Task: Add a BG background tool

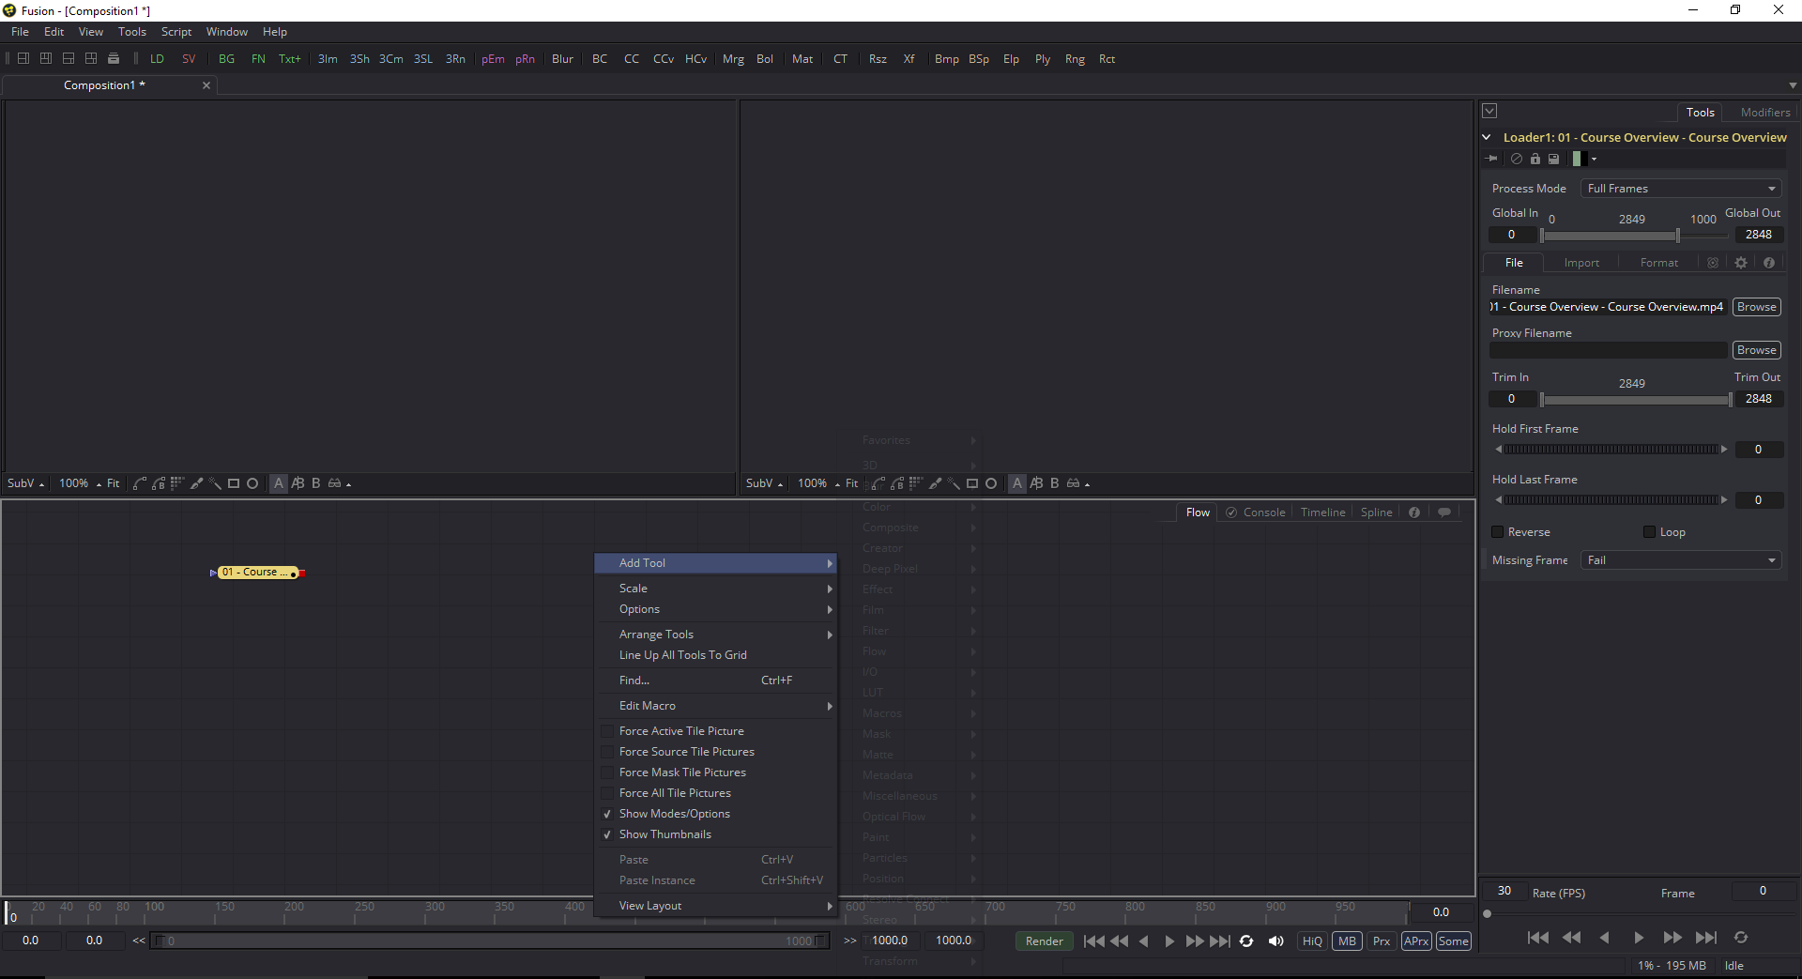Action: click(226, 59)
